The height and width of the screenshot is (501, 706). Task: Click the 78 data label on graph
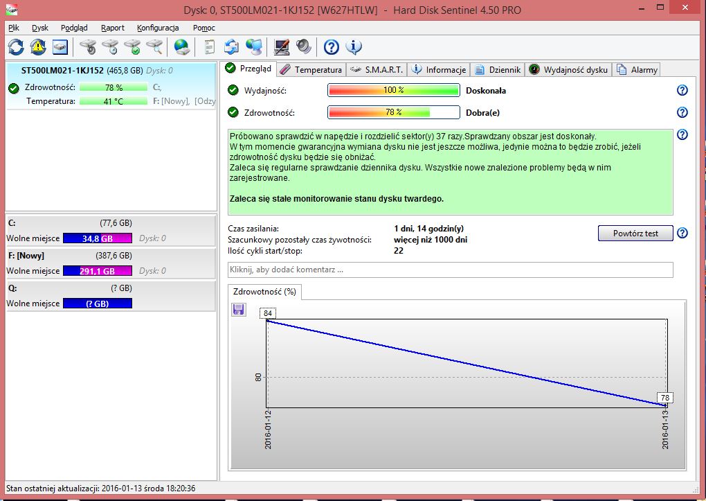point(665,398)
